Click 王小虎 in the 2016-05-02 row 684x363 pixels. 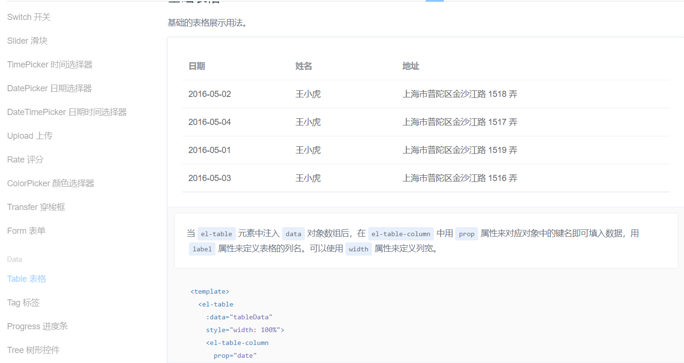pyautogui.click(x=308, y=94)
